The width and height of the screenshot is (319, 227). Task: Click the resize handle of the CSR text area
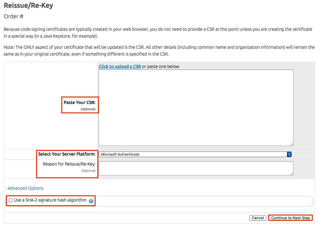pyautogui.click(x=291, y=144)
